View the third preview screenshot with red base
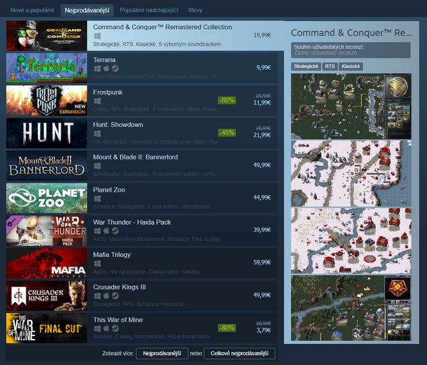The image size is (427, 365). tap(351, 241)
